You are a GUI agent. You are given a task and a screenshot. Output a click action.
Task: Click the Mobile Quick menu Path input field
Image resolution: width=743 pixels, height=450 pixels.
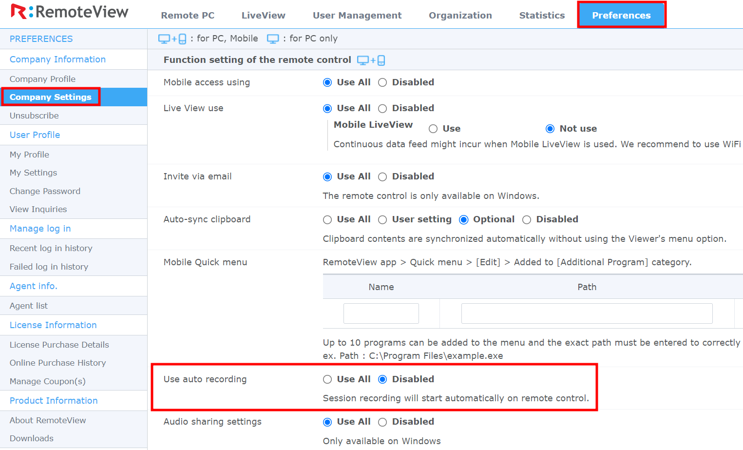[x=587, y=313]
